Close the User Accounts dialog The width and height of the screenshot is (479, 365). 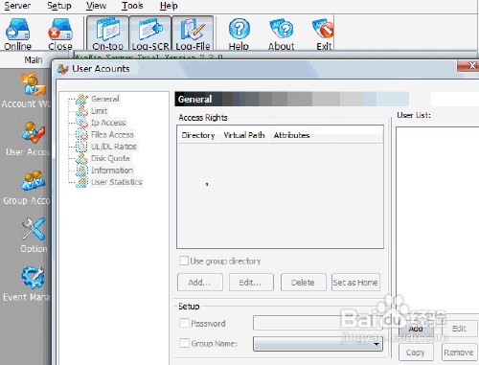pos(469,66)
